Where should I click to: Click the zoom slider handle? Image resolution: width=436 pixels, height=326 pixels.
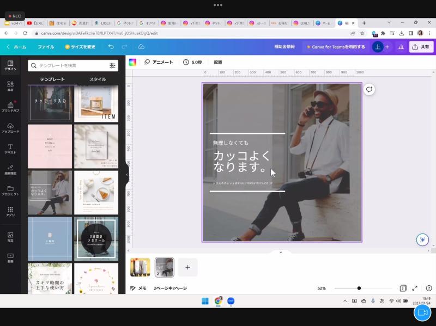(x=359, y=288)
